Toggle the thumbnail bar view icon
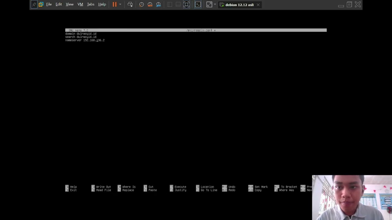The height and width of the screenshot is (220, 392). click(x=178, y=5)
